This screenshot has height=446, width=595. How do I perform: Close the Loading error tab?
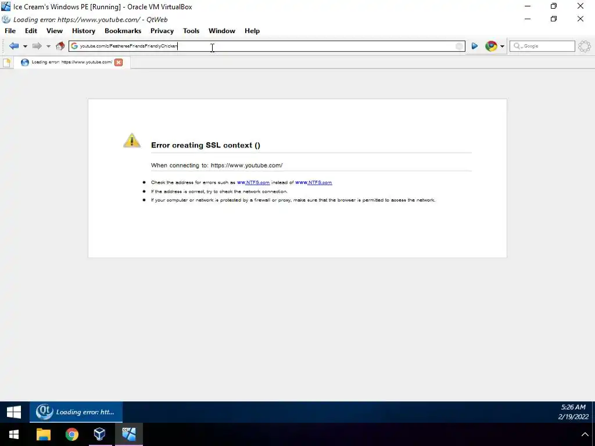[x=119, y=62]
